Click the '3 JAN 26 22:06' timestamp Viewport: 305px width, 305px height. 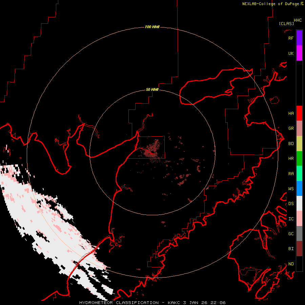[x=204, y=303]
